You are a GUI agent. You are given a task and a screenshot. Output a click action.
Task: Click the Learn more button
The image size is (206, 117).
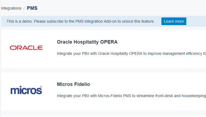pyautogui.click(x=174, y=21)
